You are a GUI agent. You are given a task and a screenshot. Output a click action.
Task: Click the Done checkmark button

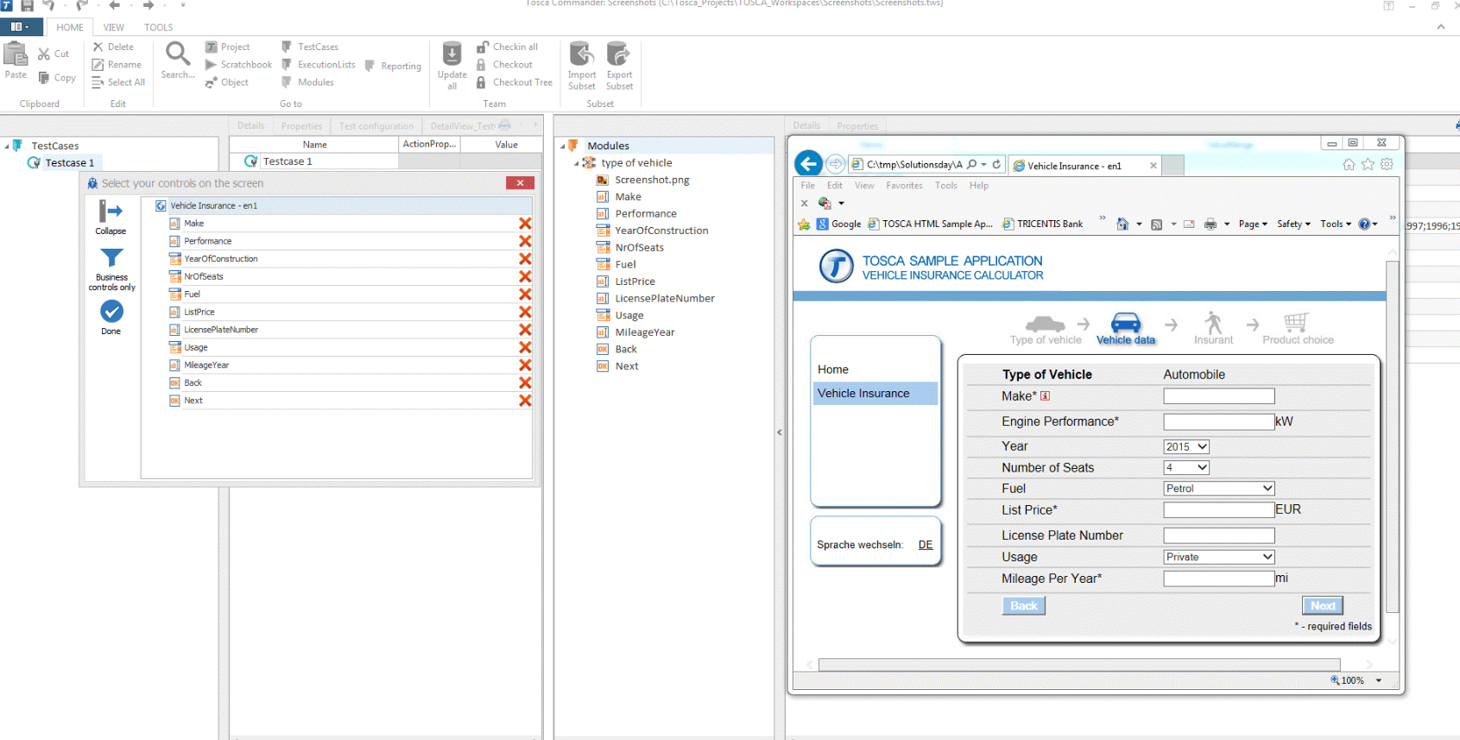(x=111, y=311)
